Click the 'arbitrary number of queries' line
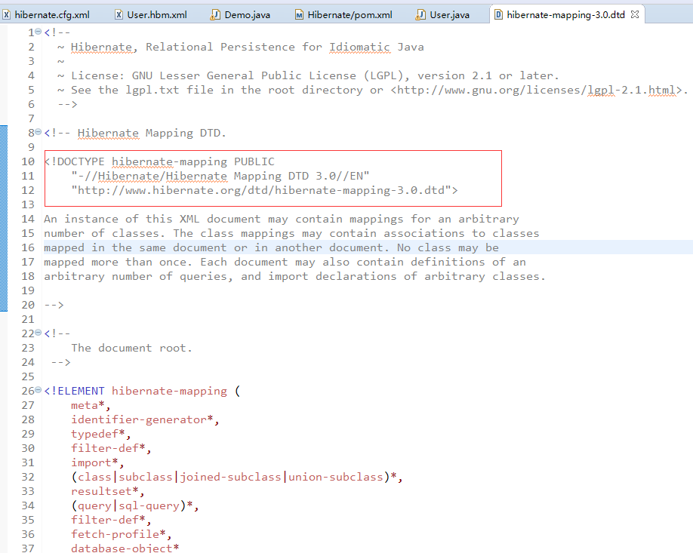Image resolution: width=693 pixels, height=553 pixels. [295, 276]
